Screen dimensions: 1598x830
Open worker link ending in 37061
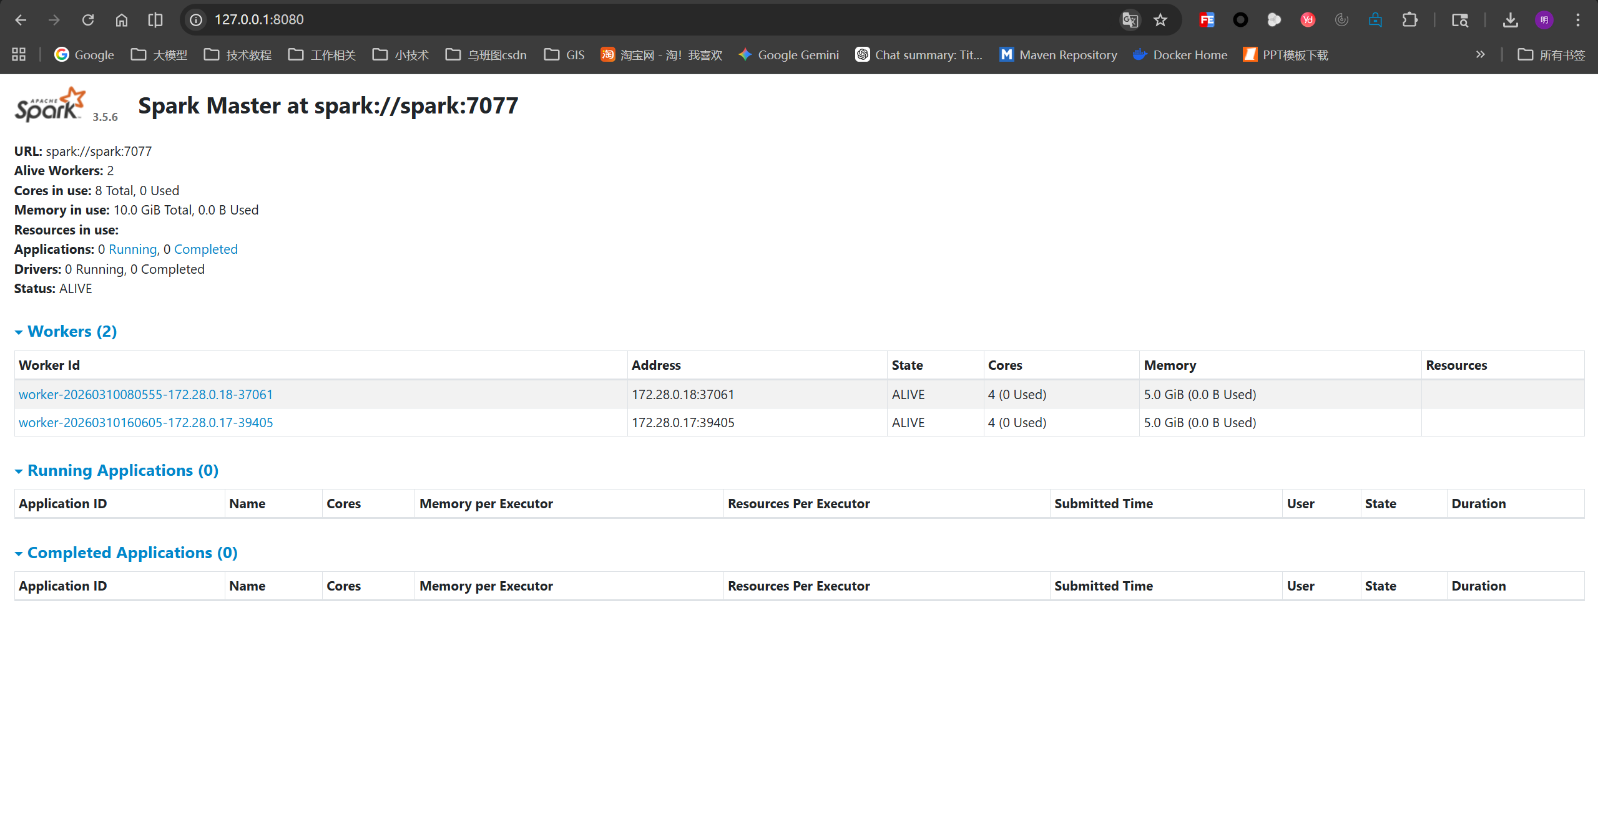pyautogui.click(x=145, y=394)
